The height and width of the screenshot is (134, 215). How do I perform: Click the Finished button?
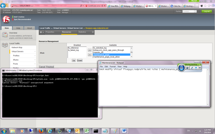tap(50, 67)
